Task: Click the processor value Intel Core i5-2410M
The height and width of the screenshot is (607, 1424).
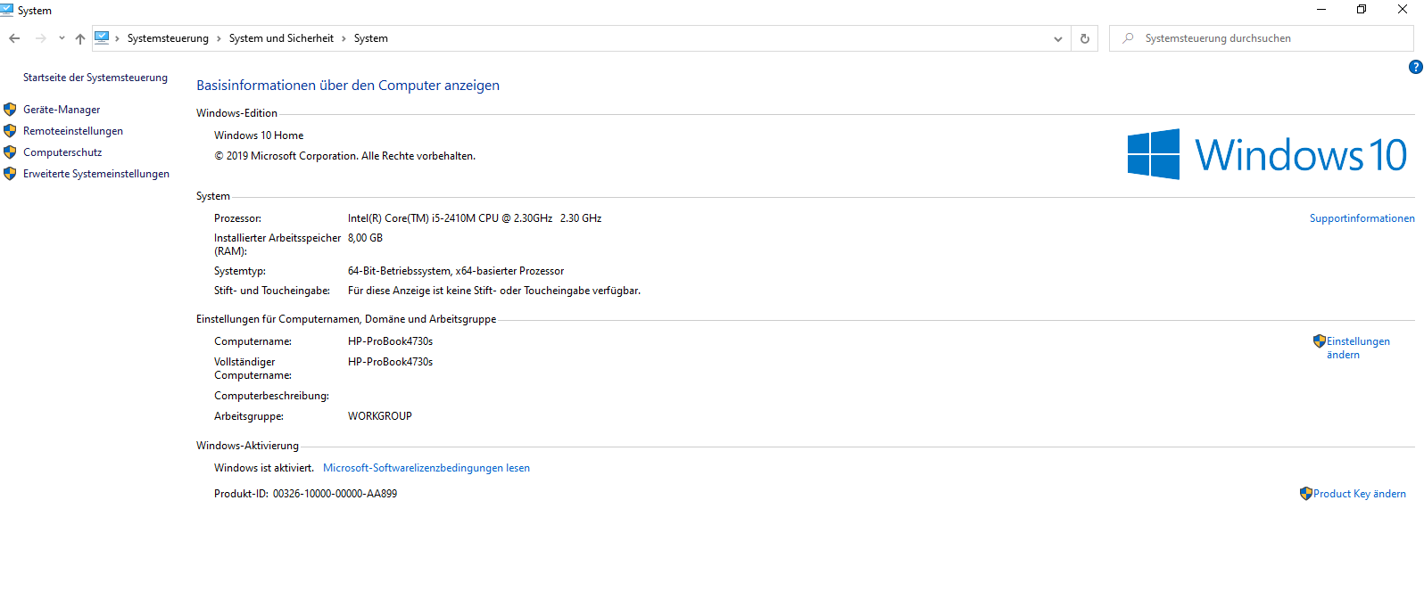Action: point(475,218)
